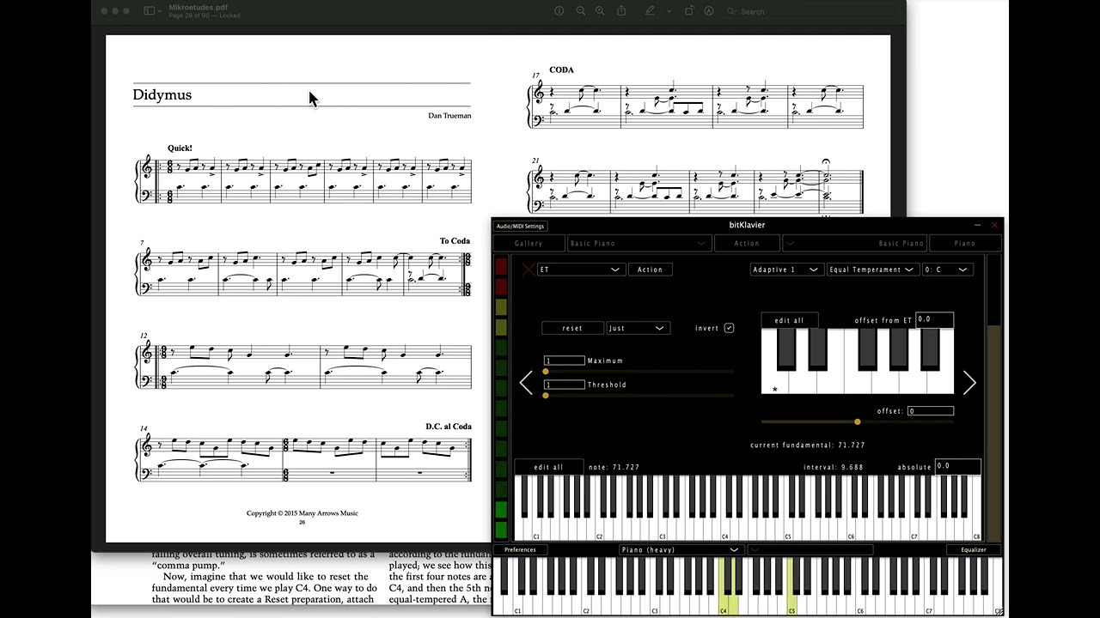Open the ET tuning preparation dropdown
This screenshot has height=618, width=1100.
[581, 270]
